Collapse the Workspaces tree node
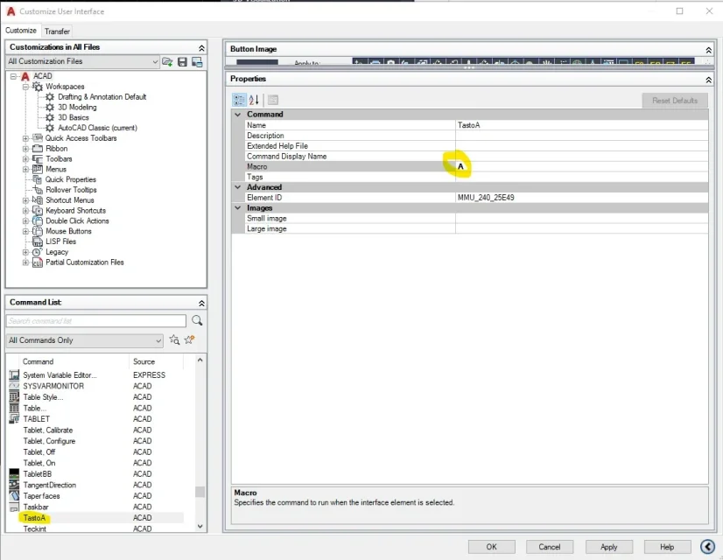The width and height of the screenshot is (723, 560). tap(26, 87)
